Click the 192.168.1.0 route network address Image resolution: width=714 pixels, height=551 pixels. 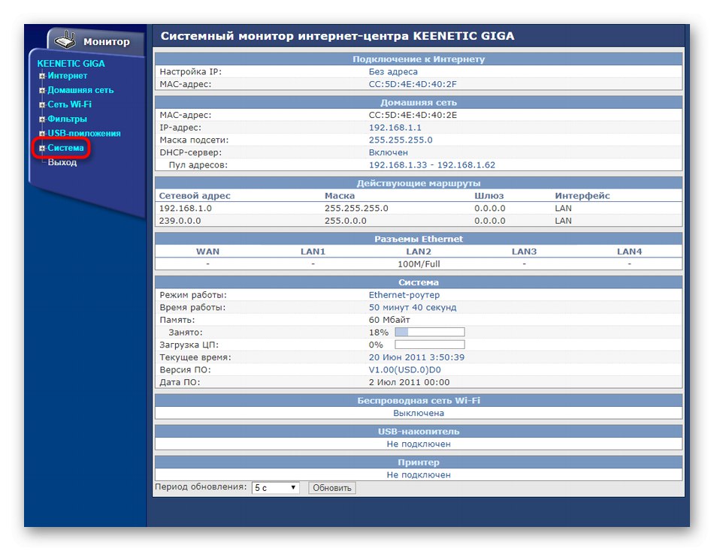[x=185, y=209]
